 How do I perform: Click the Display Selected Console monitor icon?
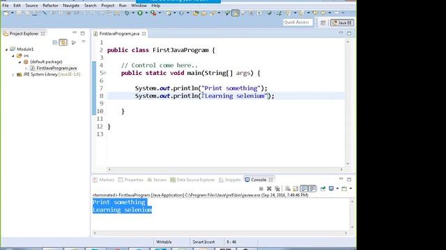331,188
